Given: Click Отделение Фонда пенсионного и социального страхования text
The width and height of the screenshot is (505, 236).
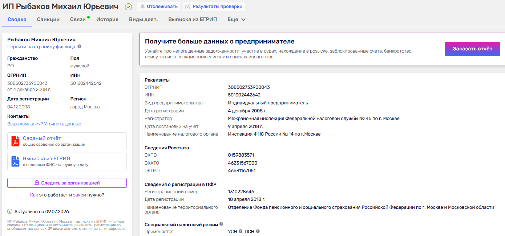Looking at the screenshot, I should (361, 207).
